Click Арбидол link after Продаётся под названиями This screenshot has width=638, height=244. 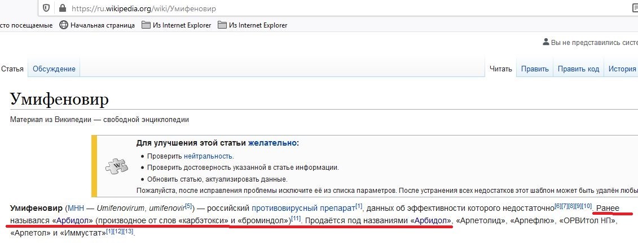click(x=430, y=221)
